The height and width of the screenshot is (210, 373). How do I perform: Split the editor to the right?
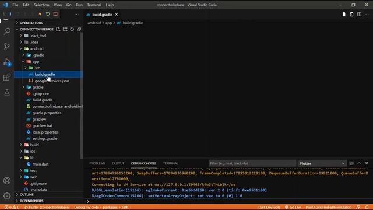click(359, 14)
